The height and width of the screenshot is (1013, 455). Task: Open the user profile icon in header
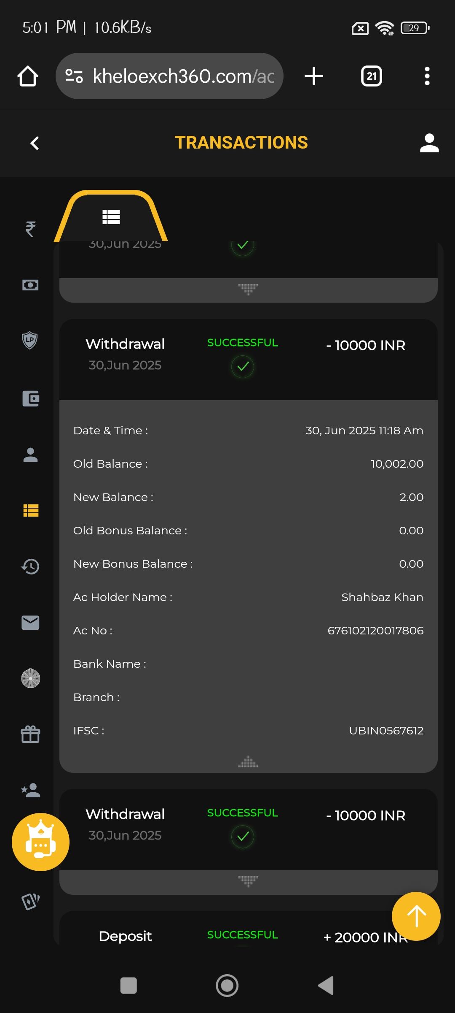429,143
